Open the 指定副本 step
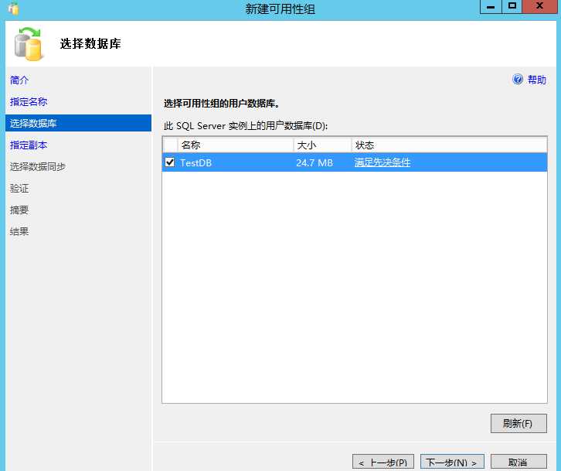Viewport: 561px width, 471px height. point(29,145)
